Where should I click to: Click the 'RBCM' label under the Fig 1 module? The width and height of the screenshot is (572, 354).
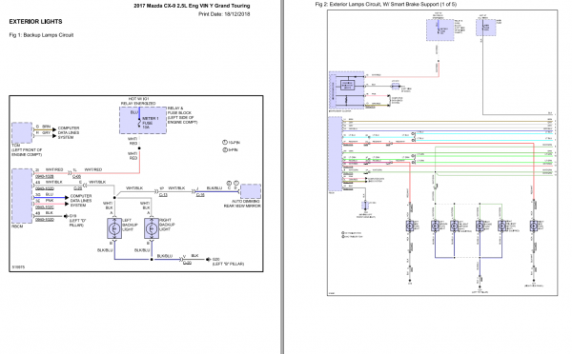(x=17, y=226)
